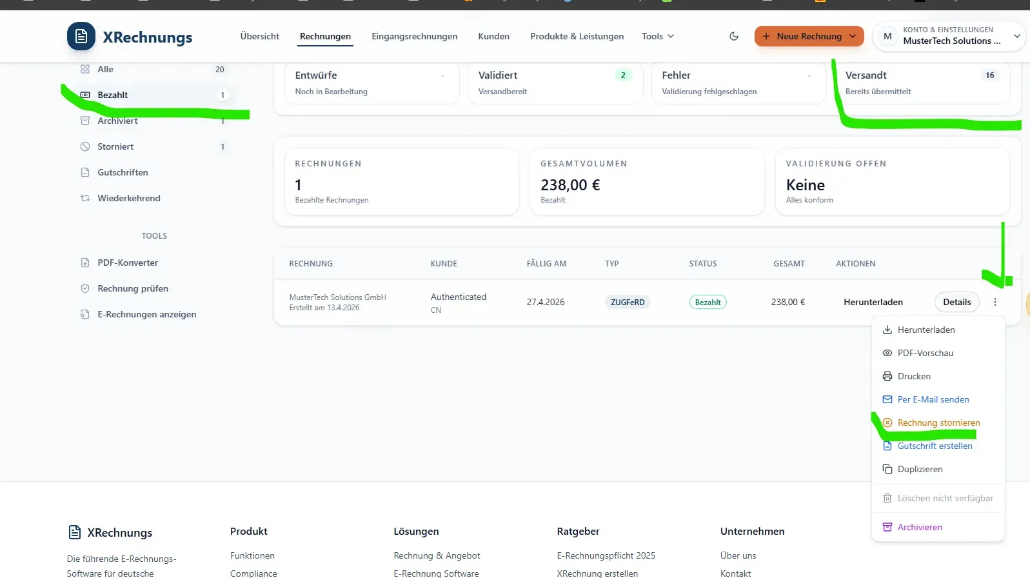This screenshot has height=578, width=1030.
Task: Click the Herunterladen link in the Aktionen column
Action: pyautogui.click(x=873, y=302)
